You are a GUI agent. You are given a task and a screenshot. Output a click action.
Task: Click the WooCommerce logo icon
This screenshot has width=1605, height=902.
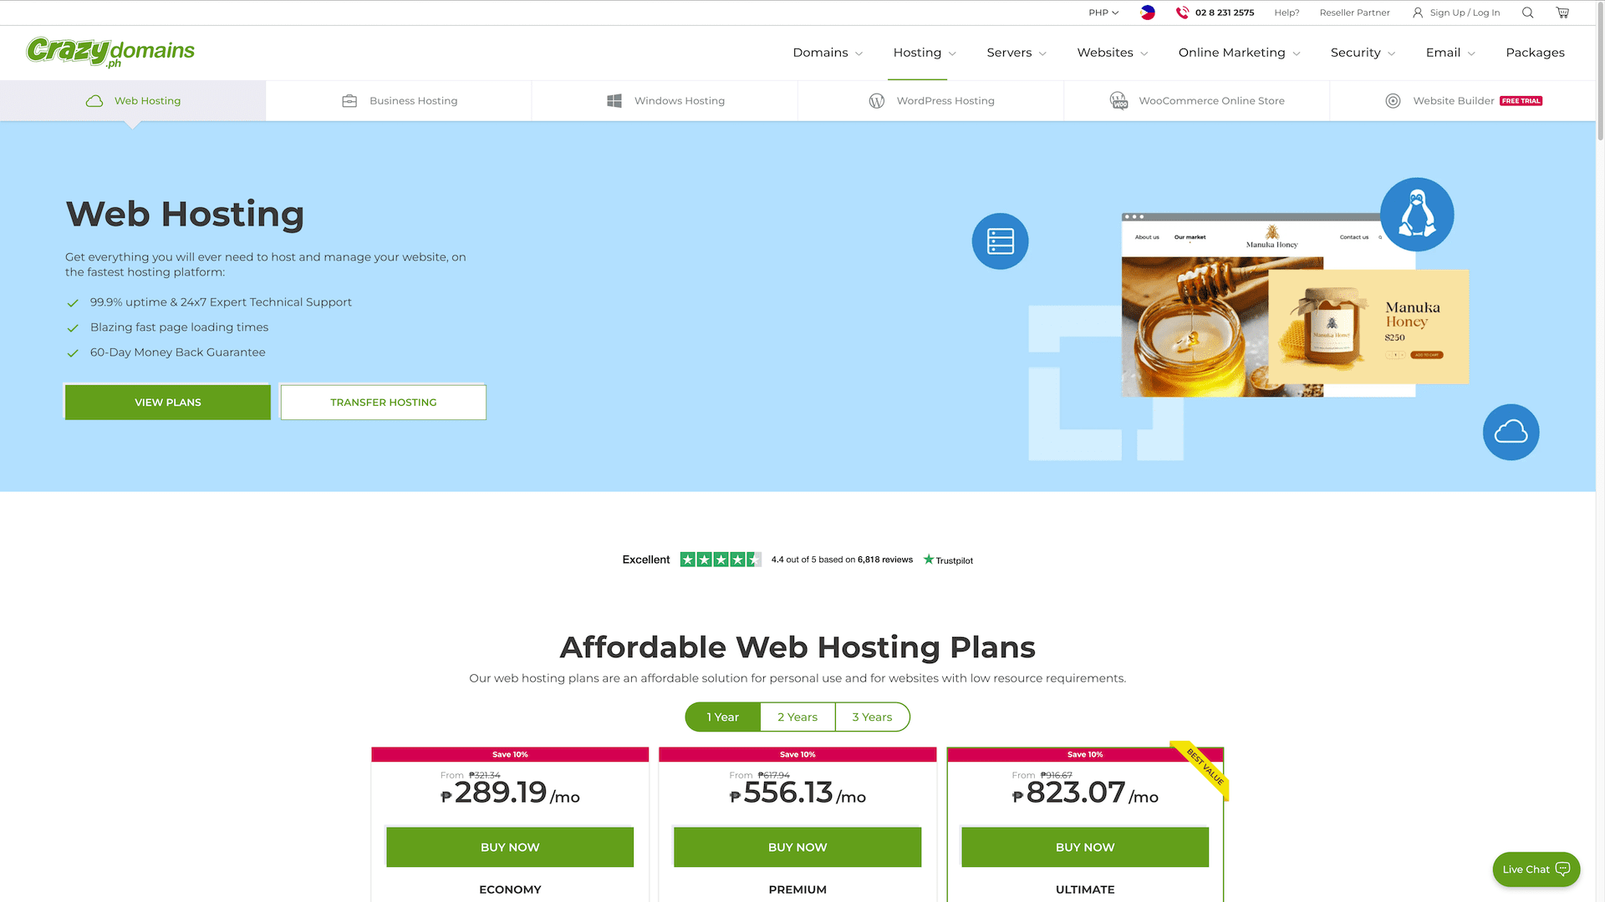[1118, 101]
